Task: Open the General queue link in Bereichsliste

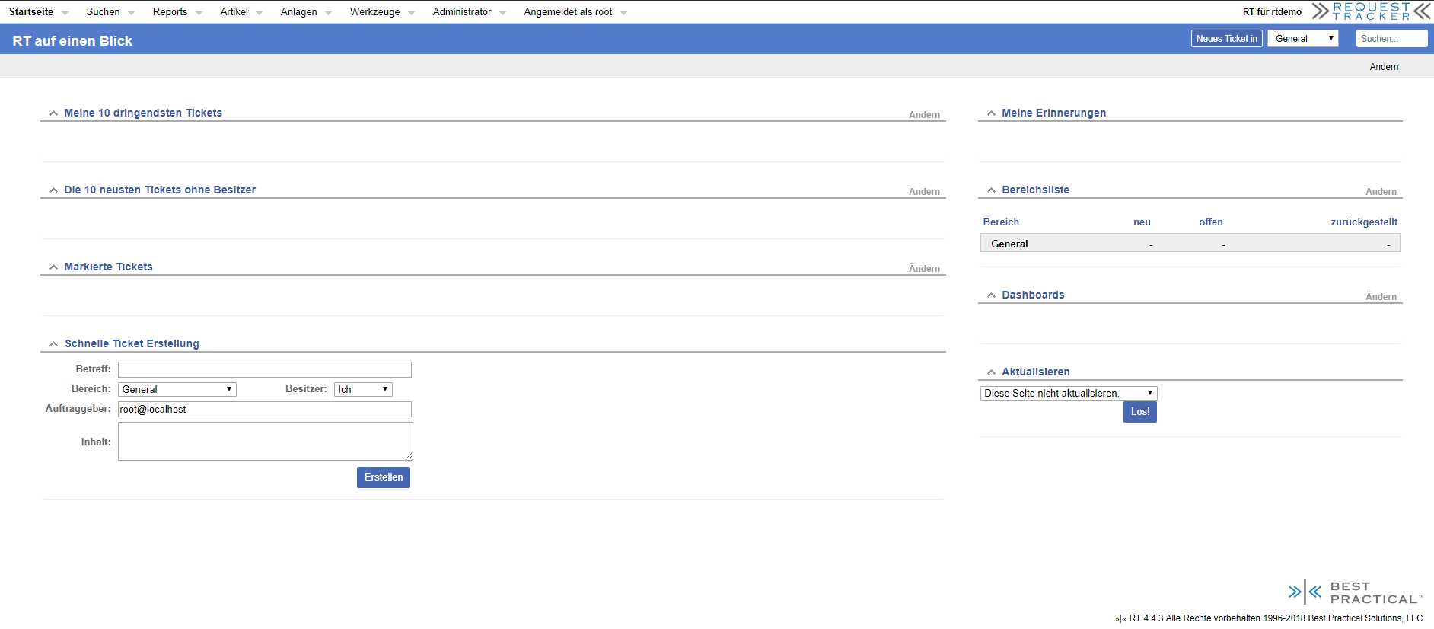Action: pyautogui.click(x=1009, y=244)
